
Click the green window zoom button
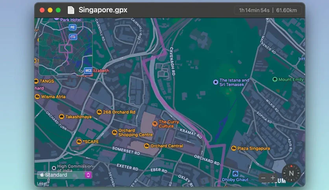coord(58,10)
